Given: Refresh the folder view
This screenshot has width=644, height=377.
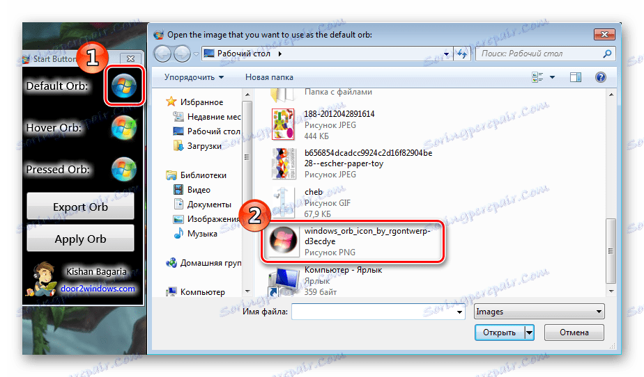Looking at the screenshot, I should [x=463, y=54].
